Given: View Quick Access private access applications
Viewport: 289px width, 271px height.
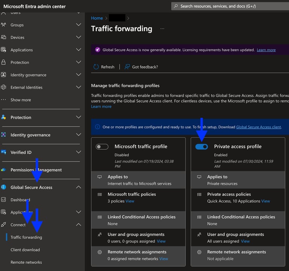Looking at the screenshot, I should pos(265,201).
